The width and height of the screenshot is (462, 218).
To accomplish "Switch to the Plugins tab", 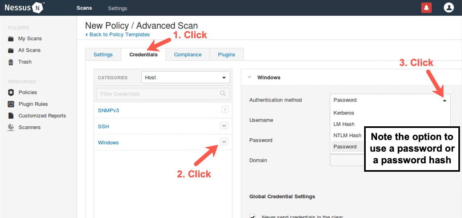I will click(226, 55).
